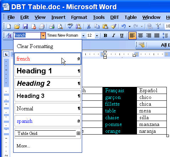Image resolution: width=170 pixels, height=157 pixels.
Task: Click the Research icon
Action: click(78, 26)
